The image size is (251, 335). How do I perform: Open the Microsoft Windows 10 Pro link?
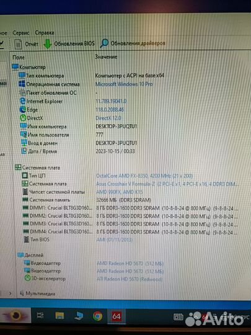click(x=124, y=84)
